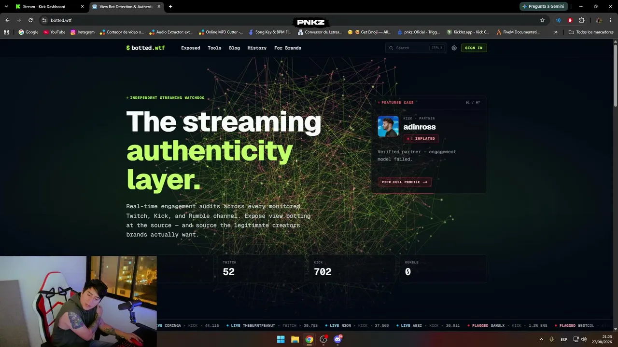The image size is (618, 347).
Task: Open the Tools menu item
Action: (214, 48)
